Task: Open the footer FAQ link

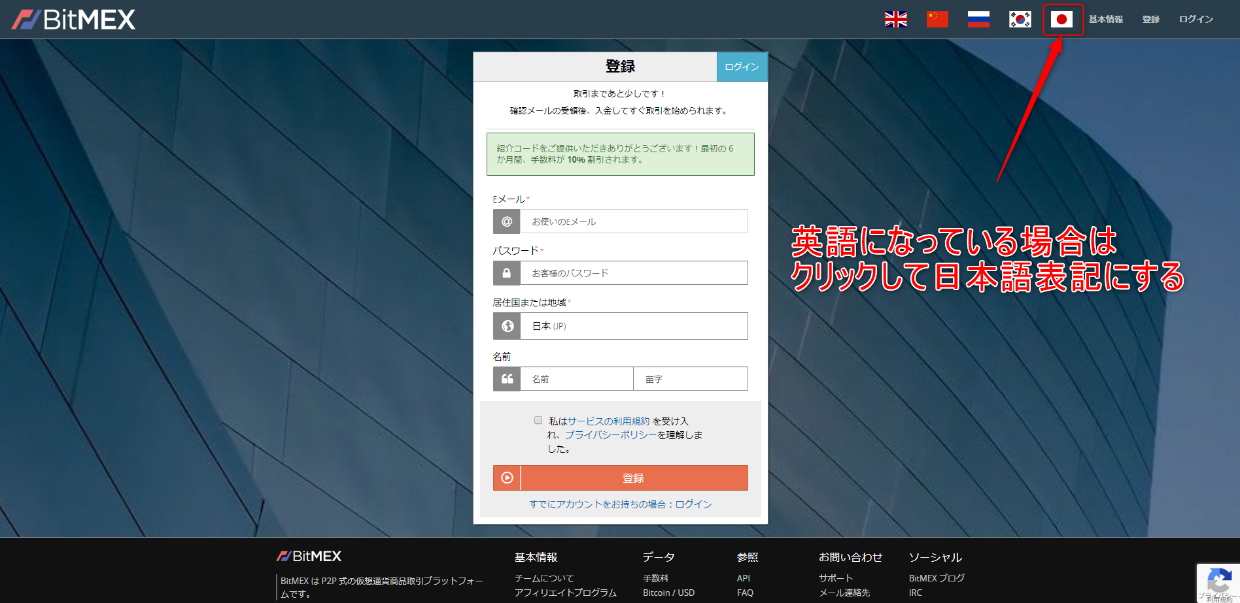Action: click(x=745, y=593)
